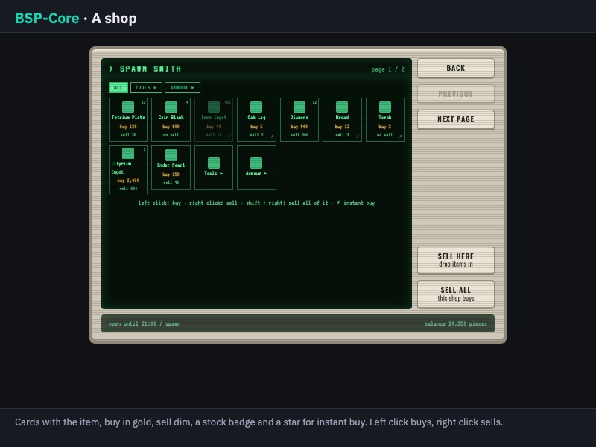Select the ALL filter tab

tap(118, 87)
